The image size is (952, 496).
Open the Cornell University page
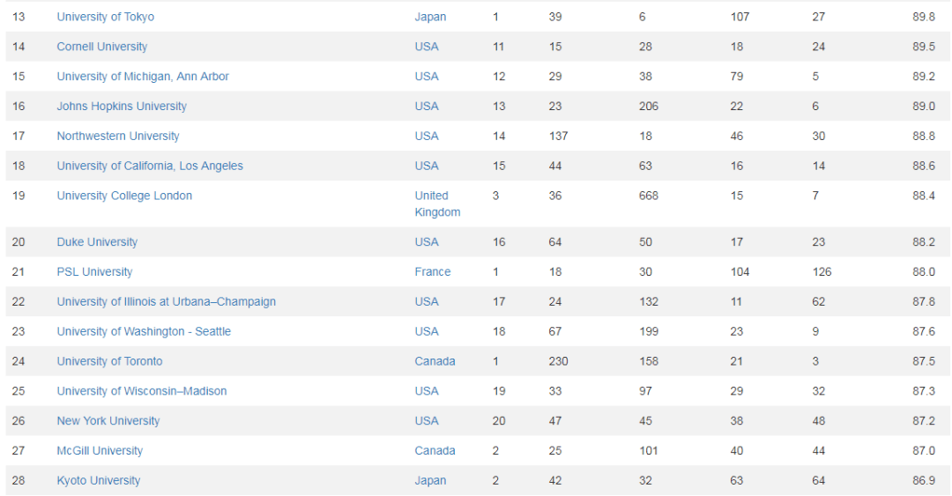(102, 47)
